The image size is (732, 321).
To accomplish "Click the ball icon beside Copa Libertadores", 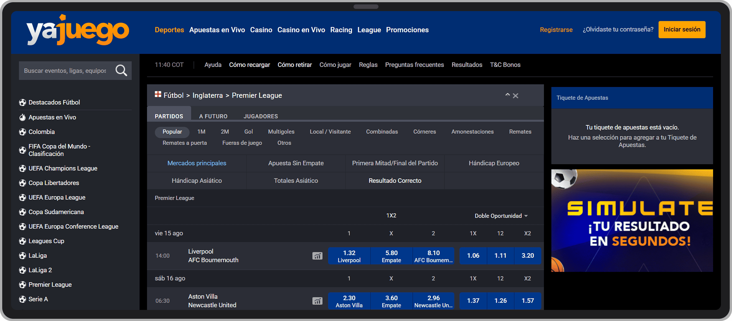I will pos(22,183).
